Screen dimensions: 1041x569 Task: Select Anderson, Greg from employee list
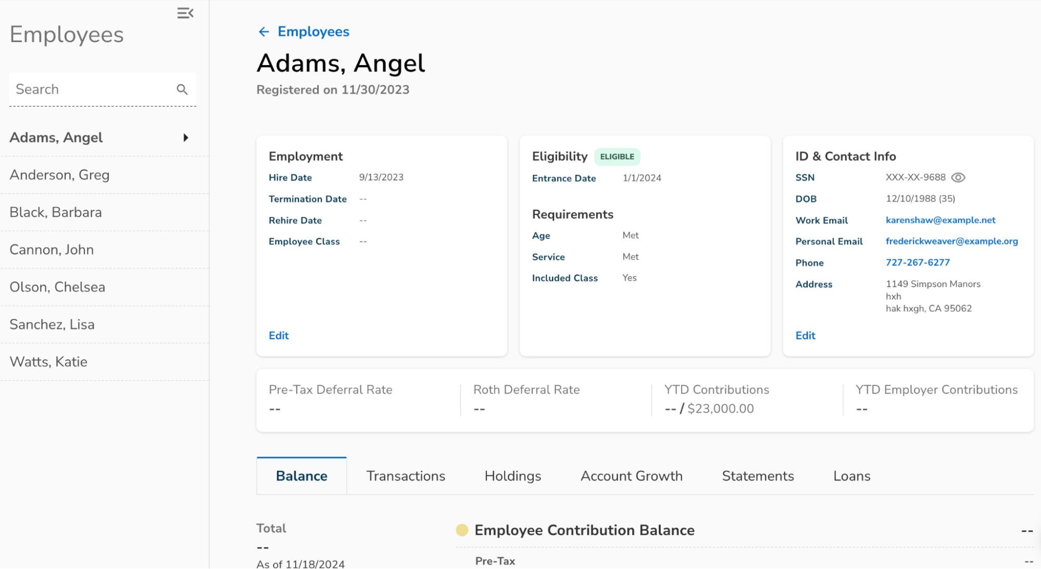click(x=60, y=175)
